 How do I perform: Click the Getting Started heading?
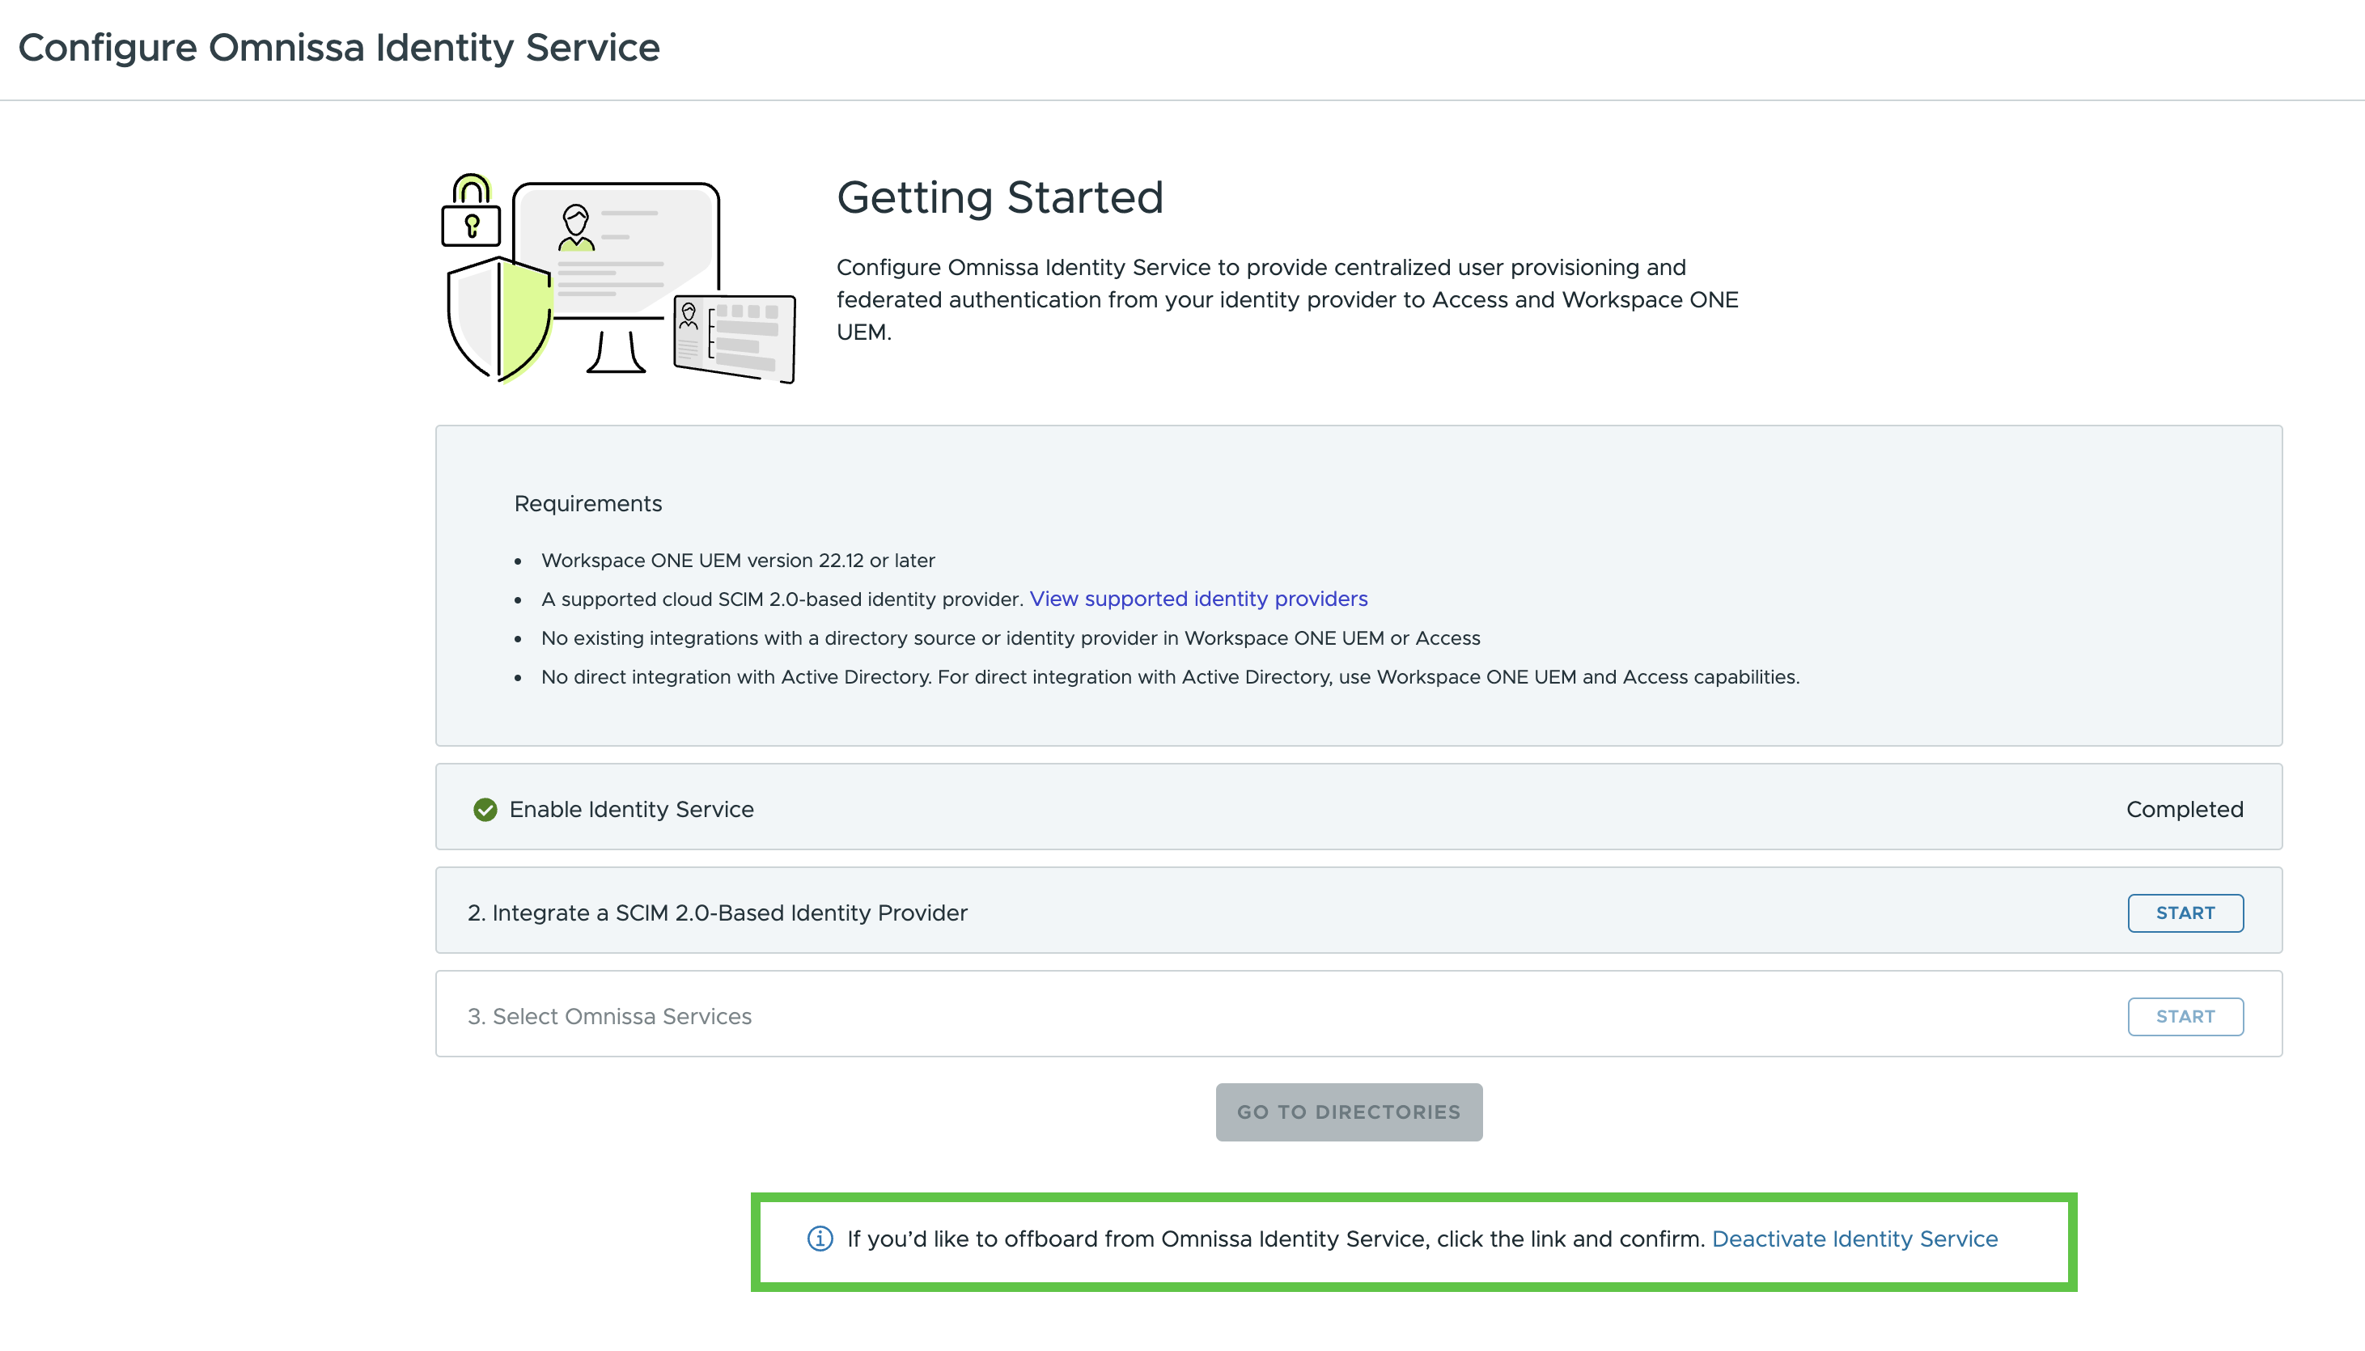point(1000,197)
